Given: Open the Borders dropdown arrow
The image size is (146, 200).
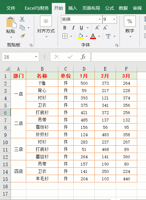Looking at the screenshot, I should tap(71, 36).
